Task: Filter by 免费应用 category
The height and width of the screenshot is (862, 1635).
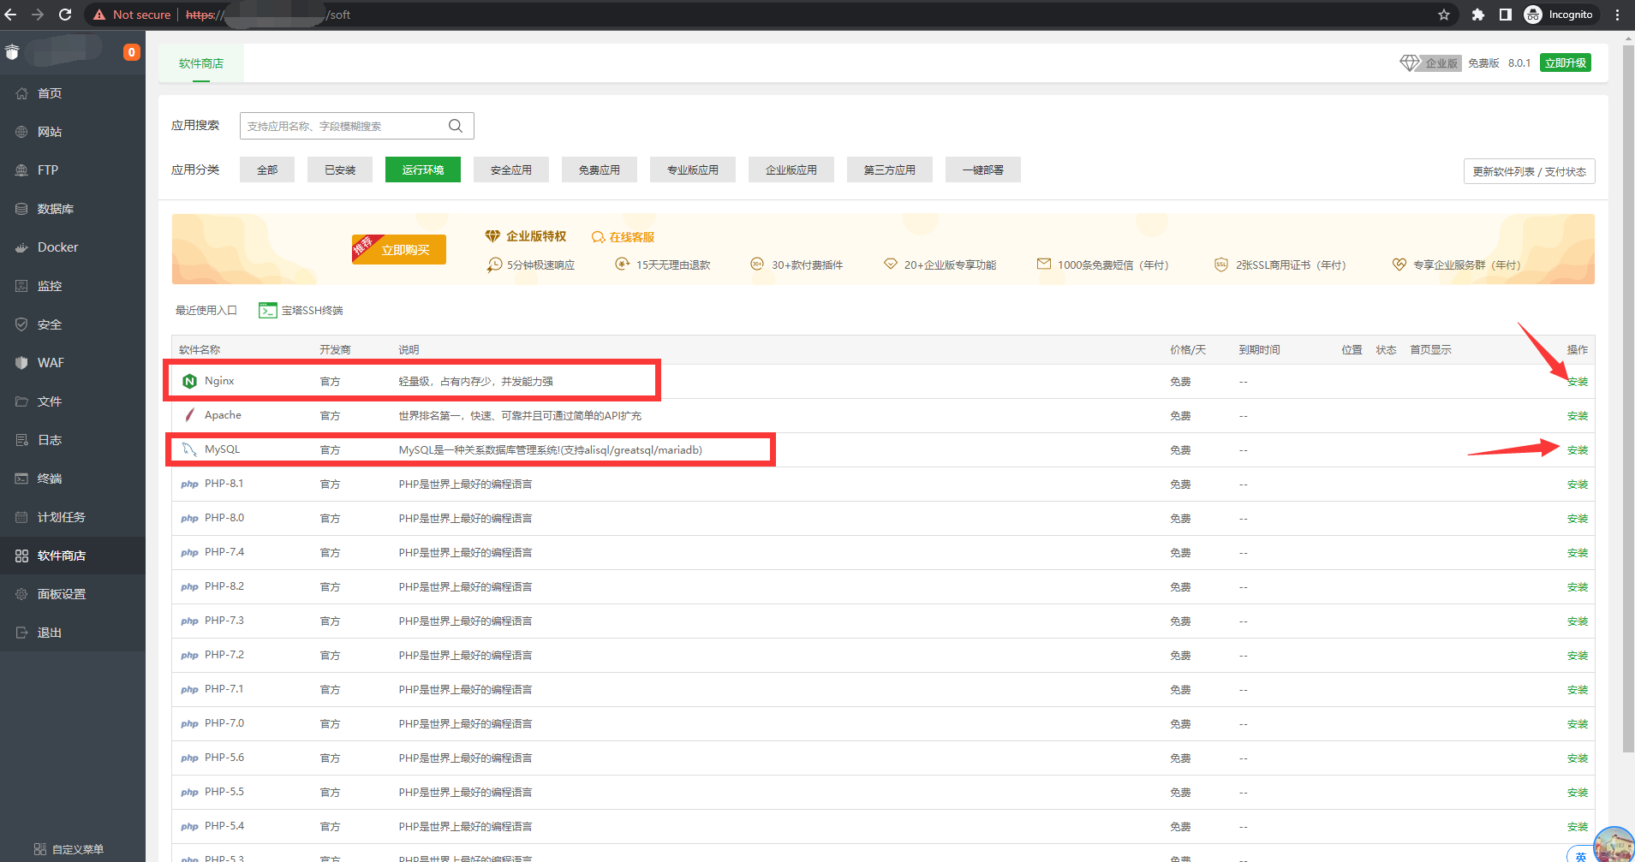Action: click(600, 169)
